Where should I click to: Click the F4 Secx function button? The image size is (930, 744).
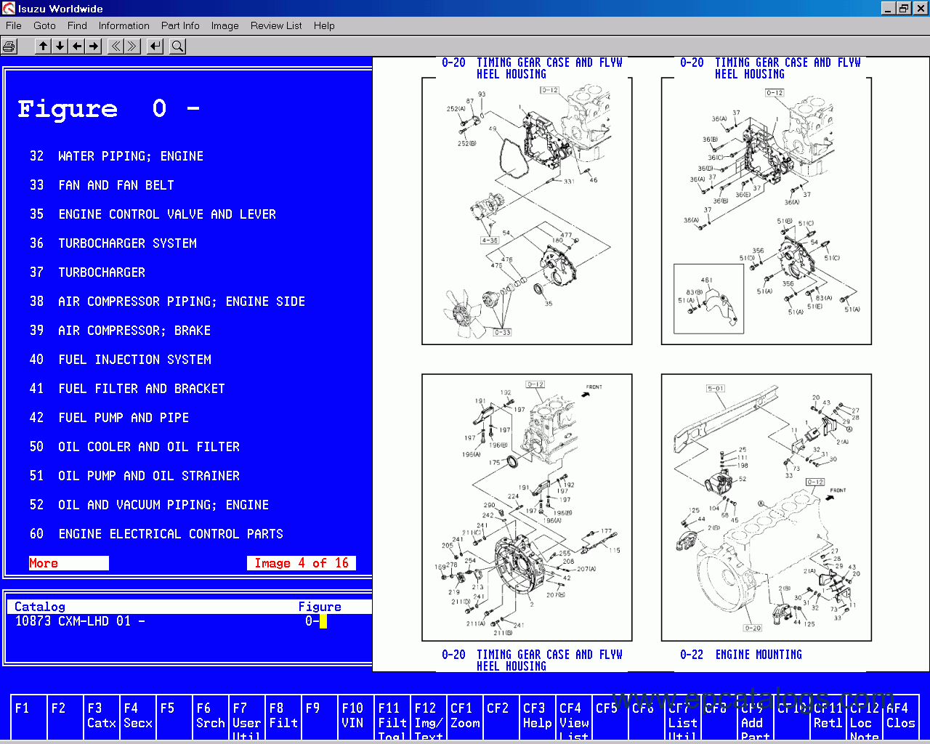coord(138,716)
